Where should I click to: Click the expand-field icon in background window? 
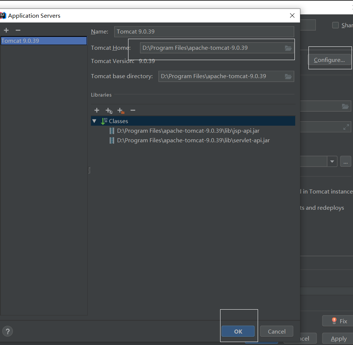(346, 127)
